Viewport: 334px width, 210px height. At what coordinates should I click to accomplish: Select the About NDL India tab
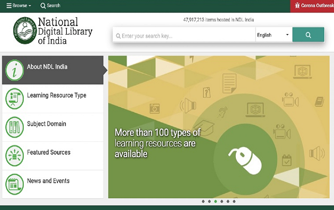tap(47, 67)
